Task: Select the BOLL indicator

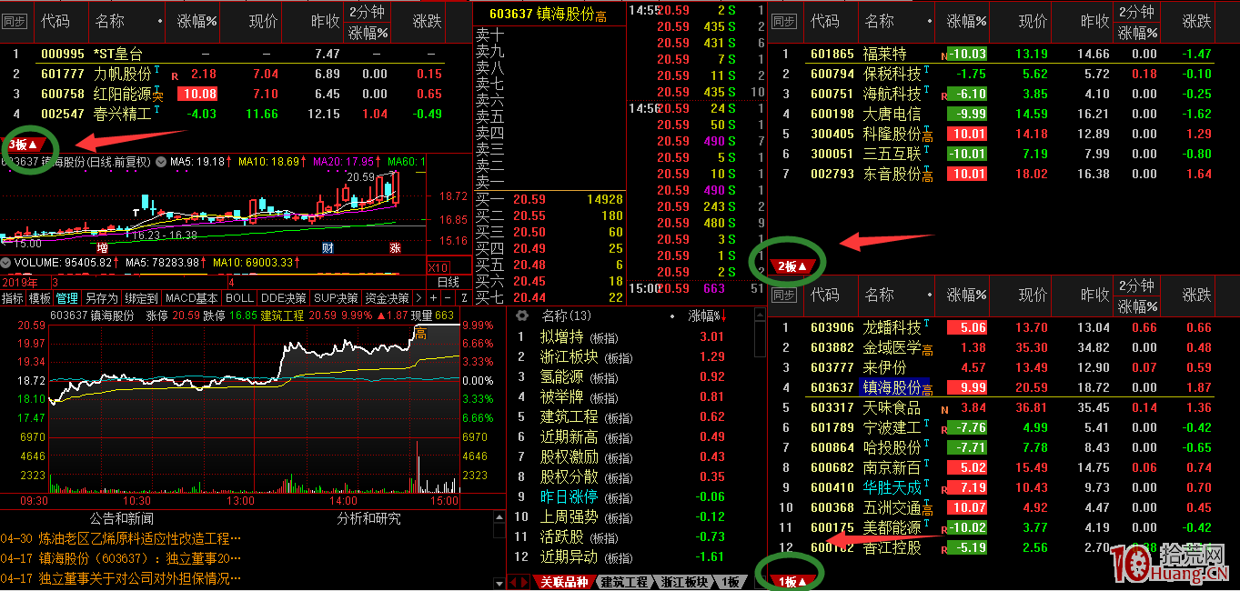Action: coord(239,297)
